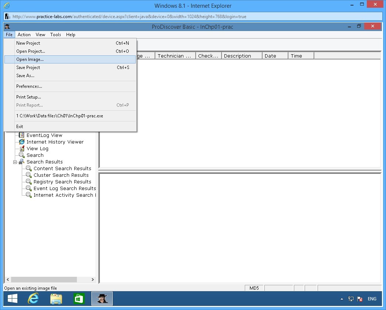Click the ProDiscover title bar app icon

coord(7,27)
